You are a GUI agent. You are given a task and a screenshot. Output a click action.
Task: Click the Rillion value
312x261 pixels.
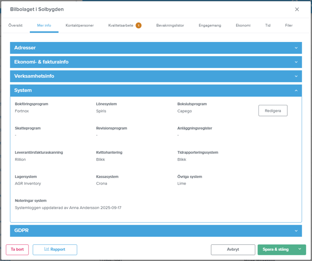(x=20, y=159)
